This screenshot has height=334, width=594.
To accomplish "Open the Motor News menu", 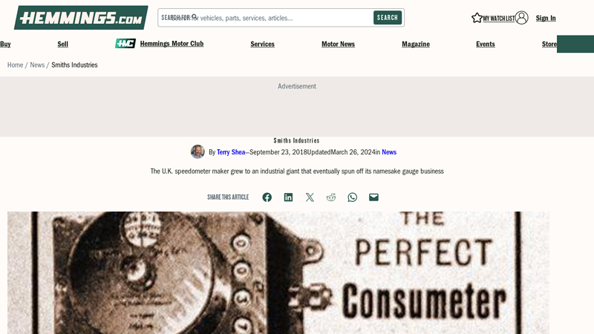I will 339,44.
